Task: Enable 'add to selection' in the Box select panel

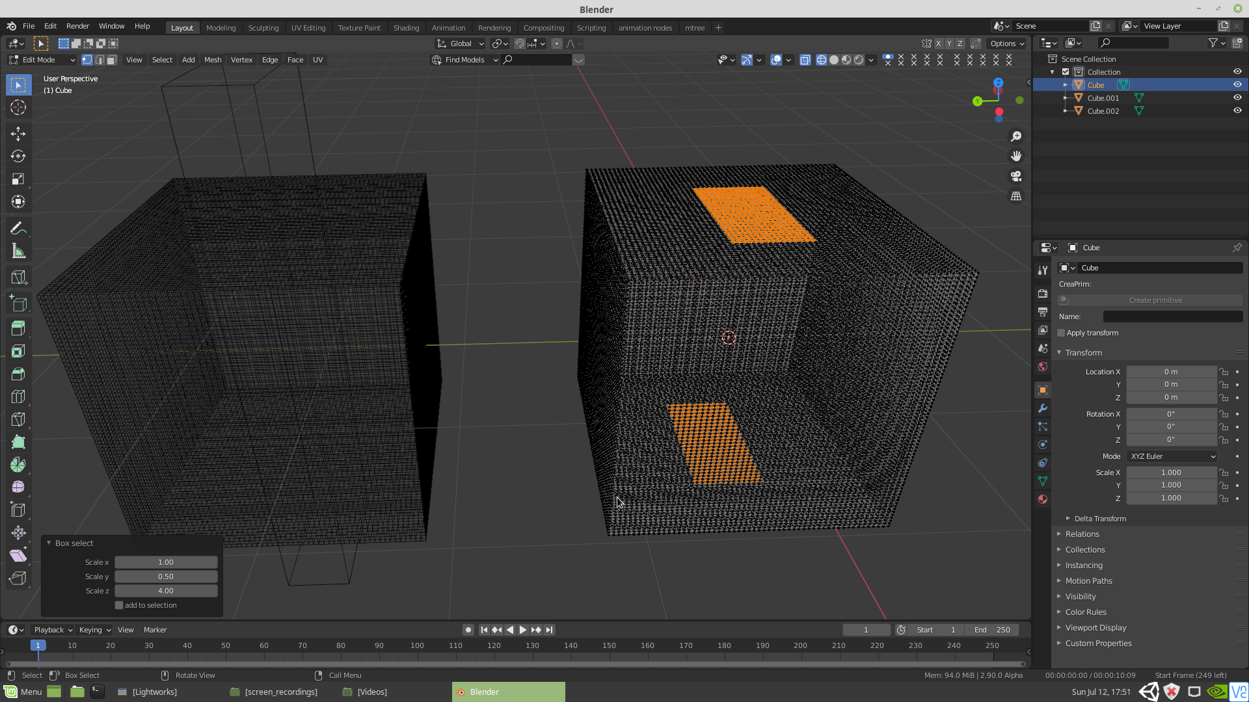Action: click(x=119, y=605)
